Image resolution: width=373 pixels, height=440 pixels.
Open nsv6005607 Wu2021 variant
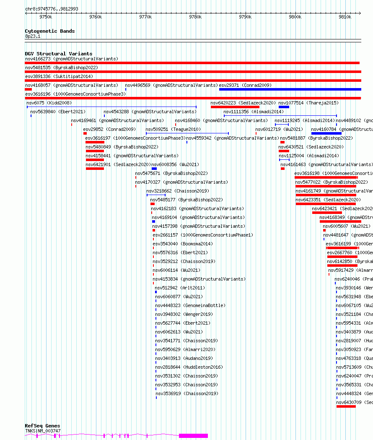coord(347,226)
